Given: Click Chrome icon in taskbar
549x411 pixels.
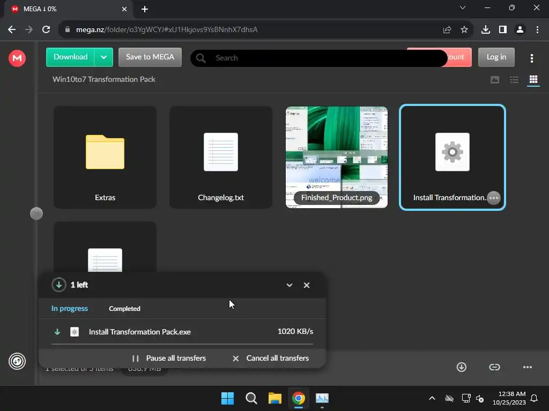Looking at the screenshot, I should coord(299,398).
